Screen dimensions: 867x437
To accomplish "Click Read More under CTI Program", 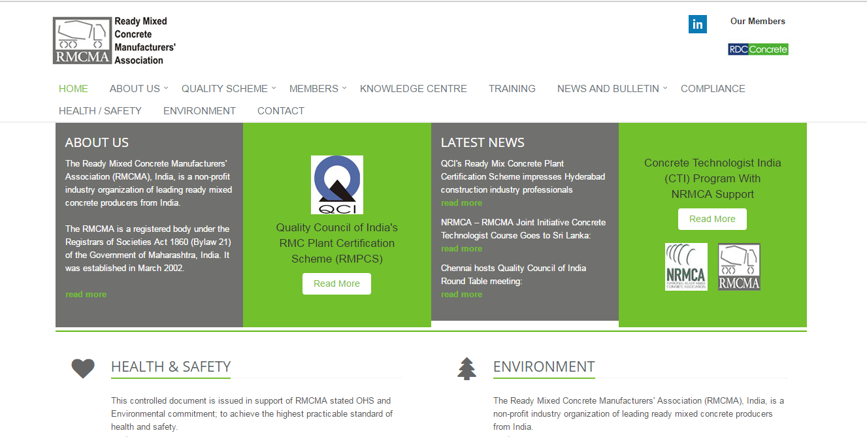I will point(712,219).
